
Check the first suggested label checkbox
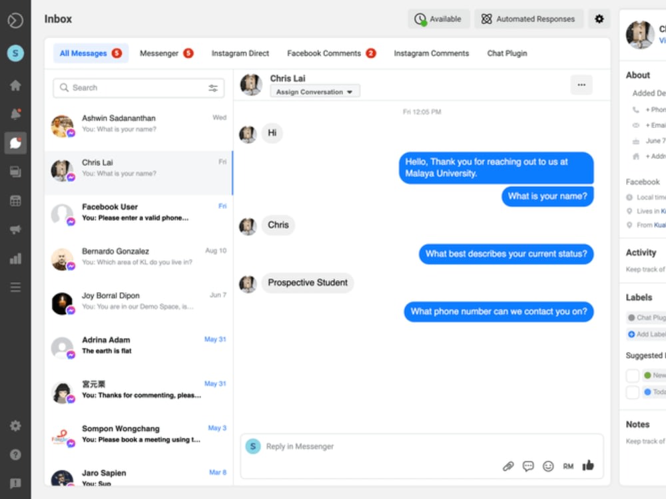(632, 375)
